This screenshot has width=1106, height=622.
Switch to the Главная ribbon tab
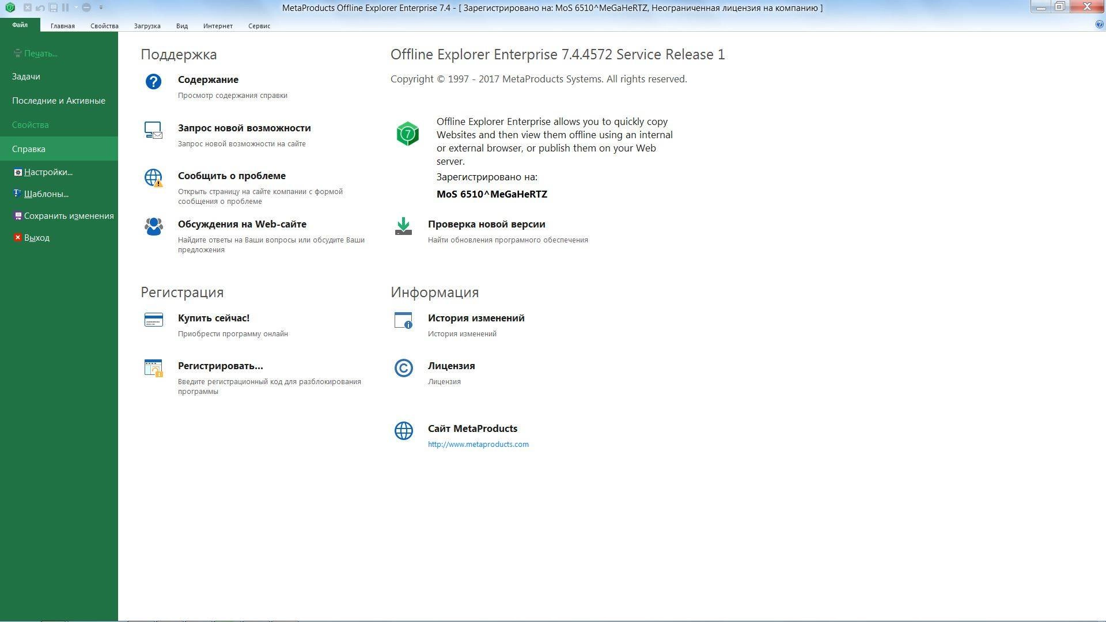pos(62,26)
